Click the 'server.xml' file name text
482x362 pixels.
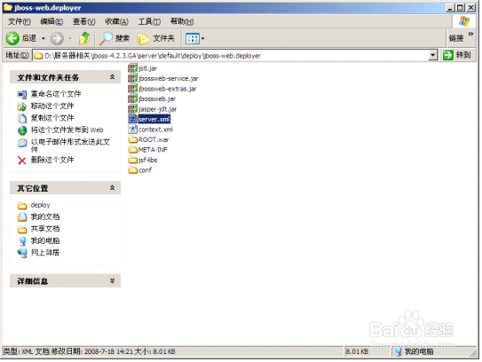154,119
